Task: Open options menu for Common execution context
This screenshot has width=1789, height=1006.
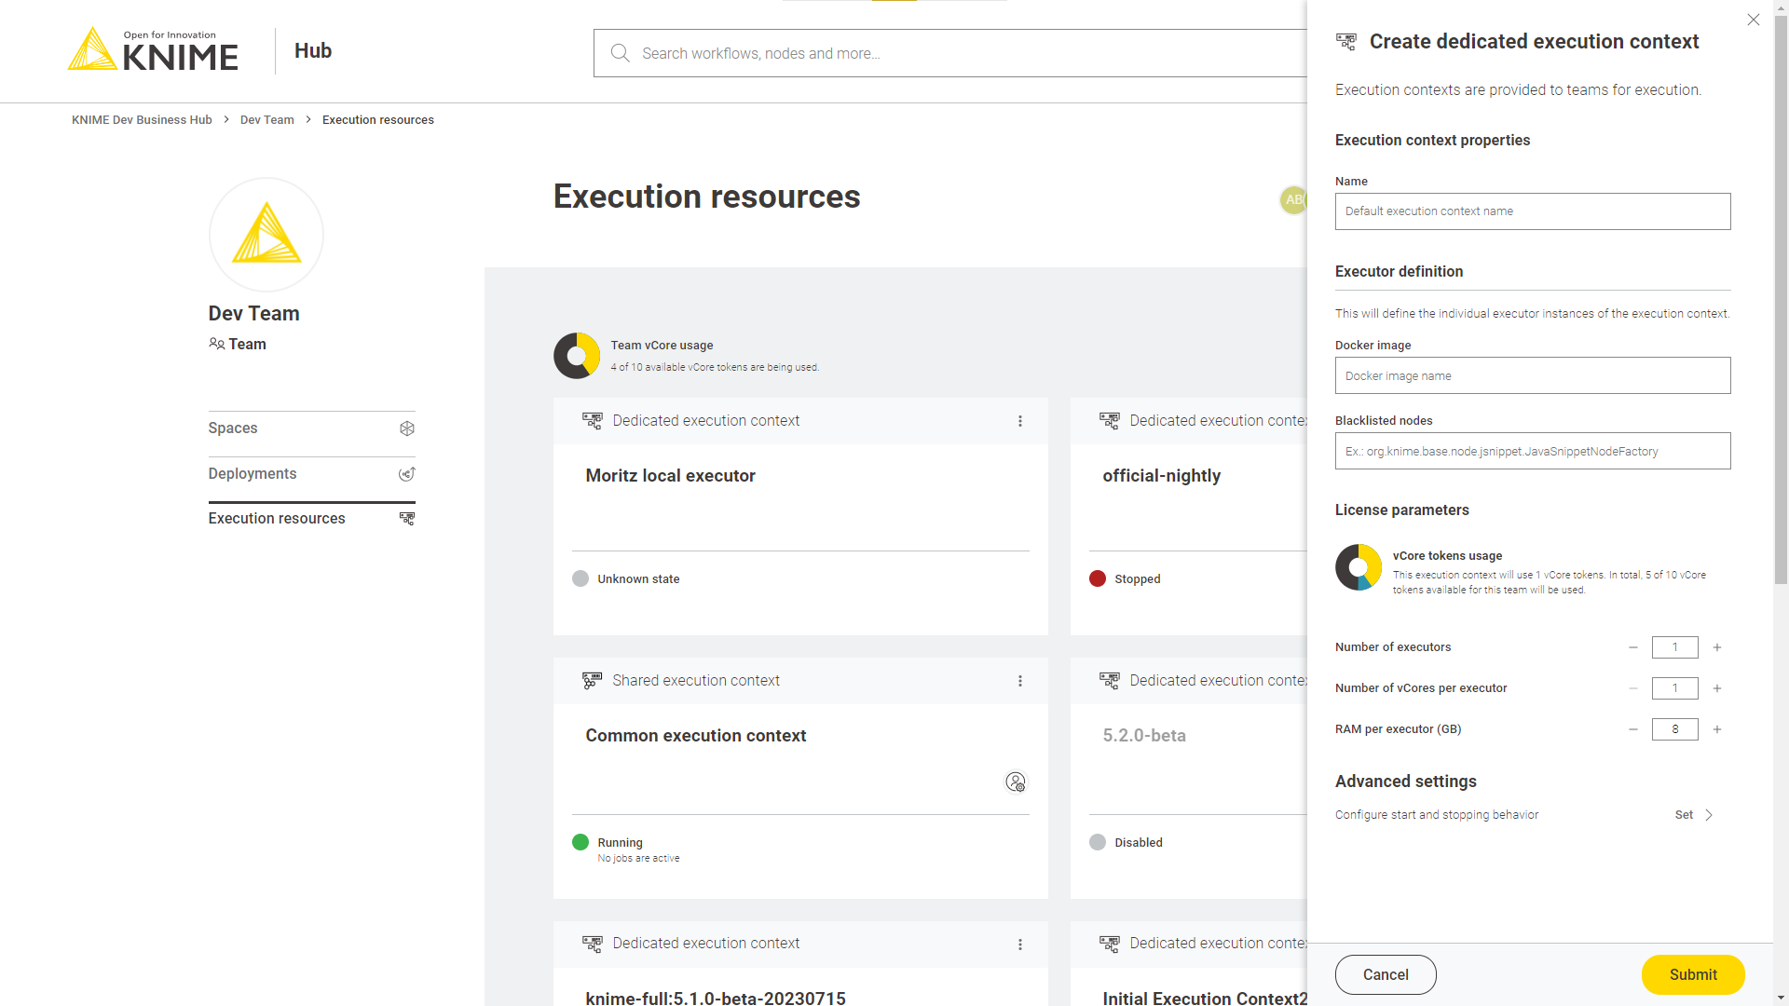Action: [1020, 681]
